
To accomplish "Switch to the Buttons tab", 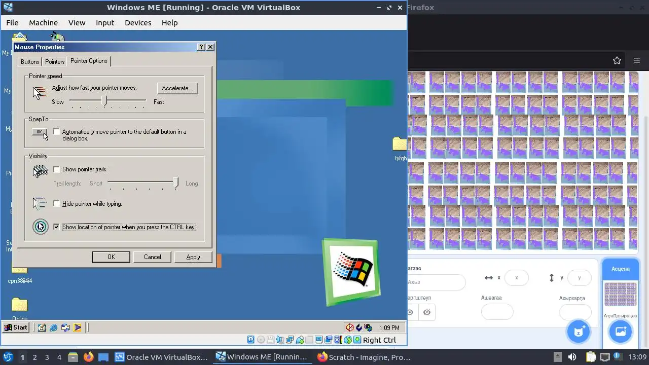I will point(30,61).
